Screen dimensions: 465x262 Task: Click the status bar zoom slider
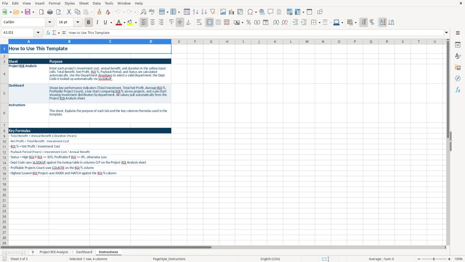434,259
